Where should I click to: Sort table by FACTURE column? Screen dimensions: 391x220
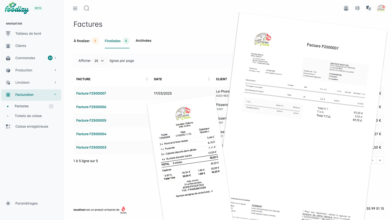[x=147, y=79]
